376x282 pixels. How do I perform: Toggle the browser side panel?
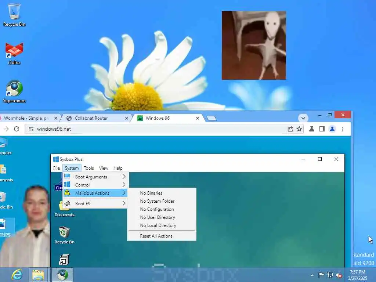click(322, 129)
